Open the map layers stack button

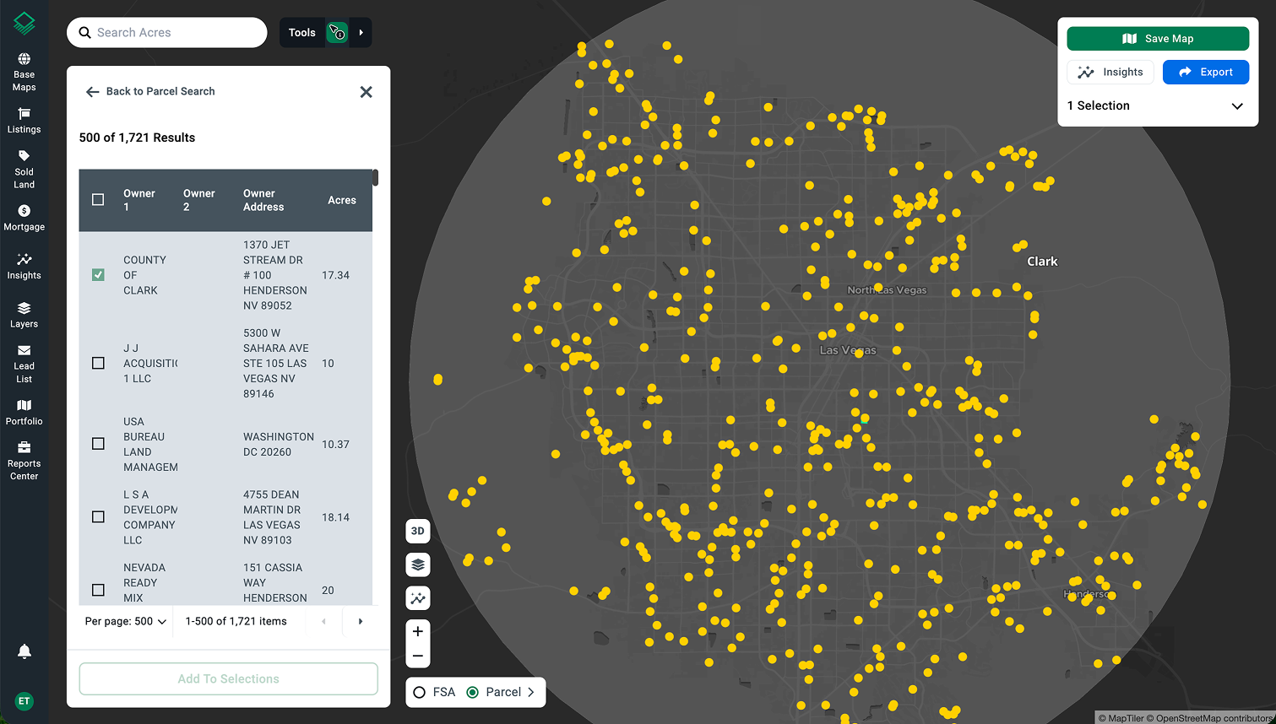coord(418,565)
